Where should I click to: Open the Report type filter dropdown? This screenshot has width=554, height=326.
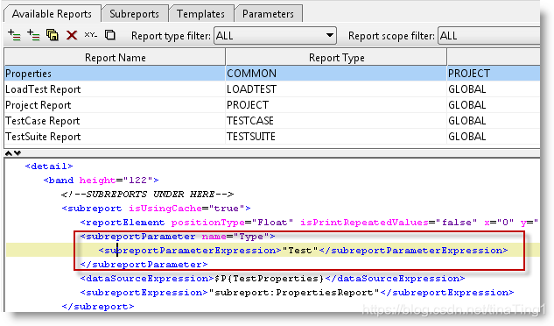[275, 36]
